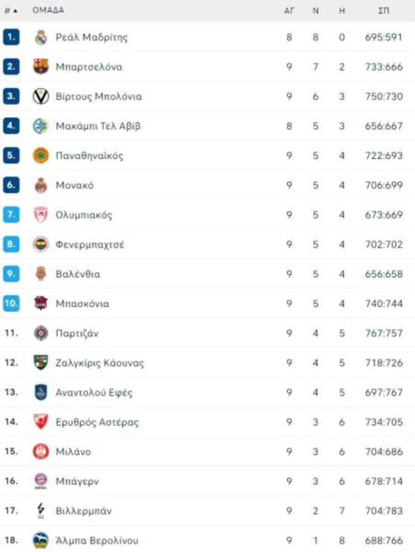Click the Partizan team logo
Viewport: 415px width, 552px height.
[41, 332]
